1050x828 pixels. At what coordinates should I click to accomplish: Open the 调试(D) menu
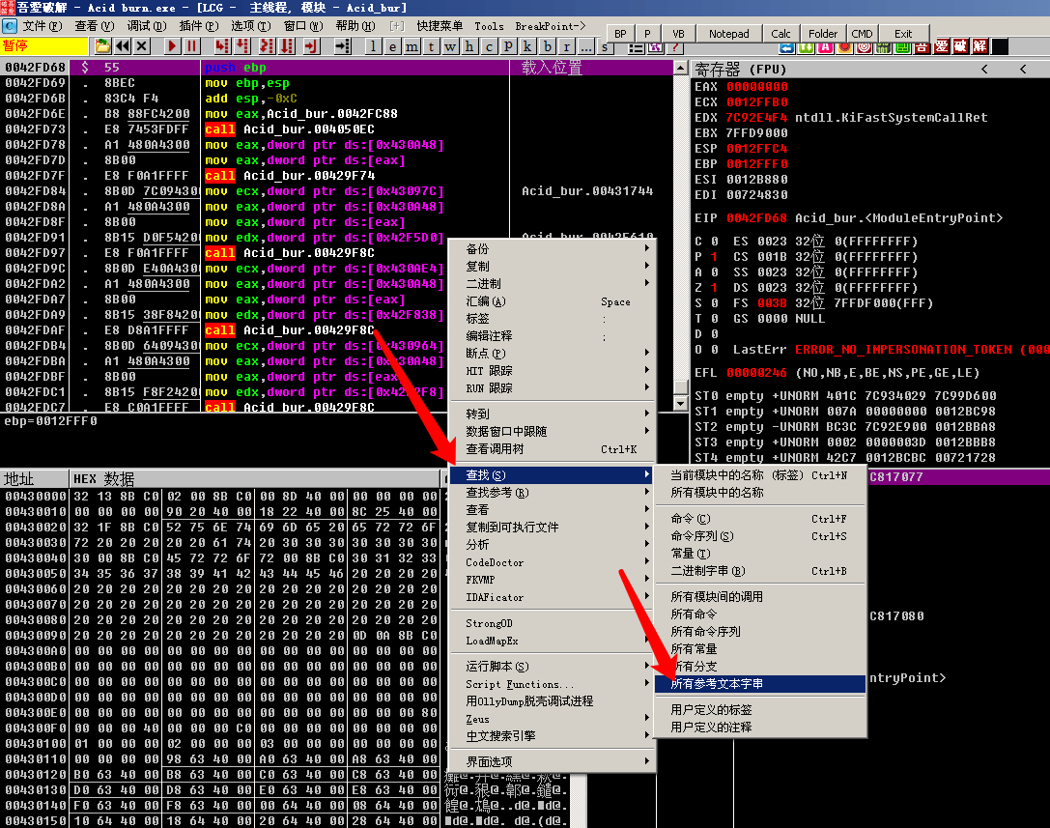[x=147, y=26]
